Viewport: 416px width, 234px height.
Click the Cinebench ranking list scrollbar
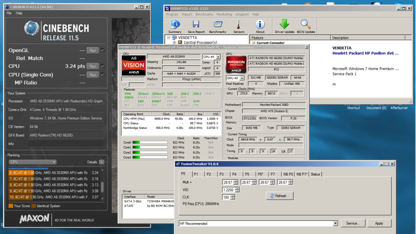pyautogui.click(x=102, y=184)
